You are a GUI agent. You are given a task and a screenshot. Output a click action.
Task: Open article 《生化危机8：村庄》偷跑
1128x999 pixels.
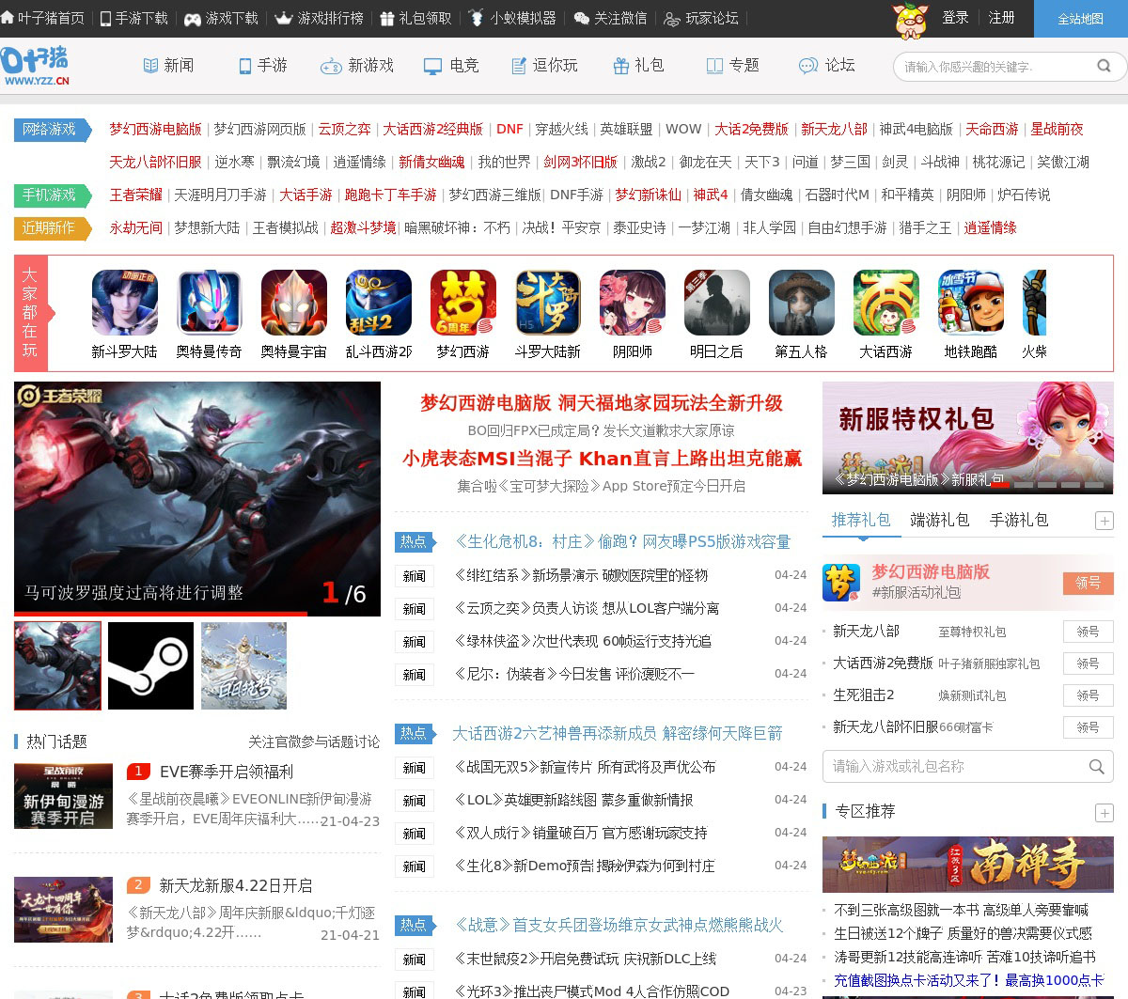coord(621,541)
